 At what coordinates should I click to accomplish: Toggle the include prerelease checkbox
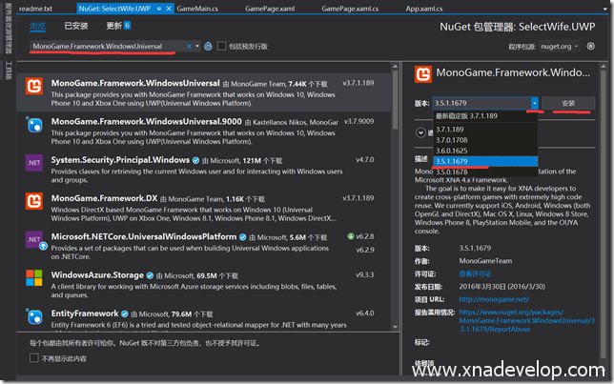(x=222, y=46)
